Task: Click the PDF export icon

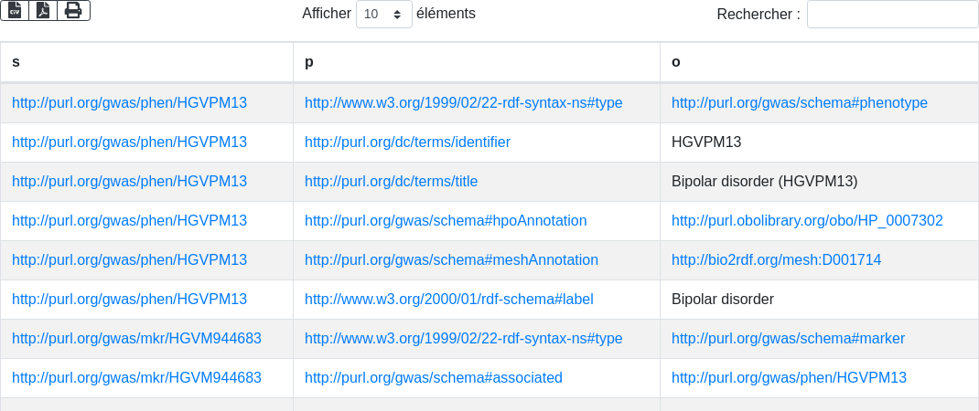Action: pos(43,10)
